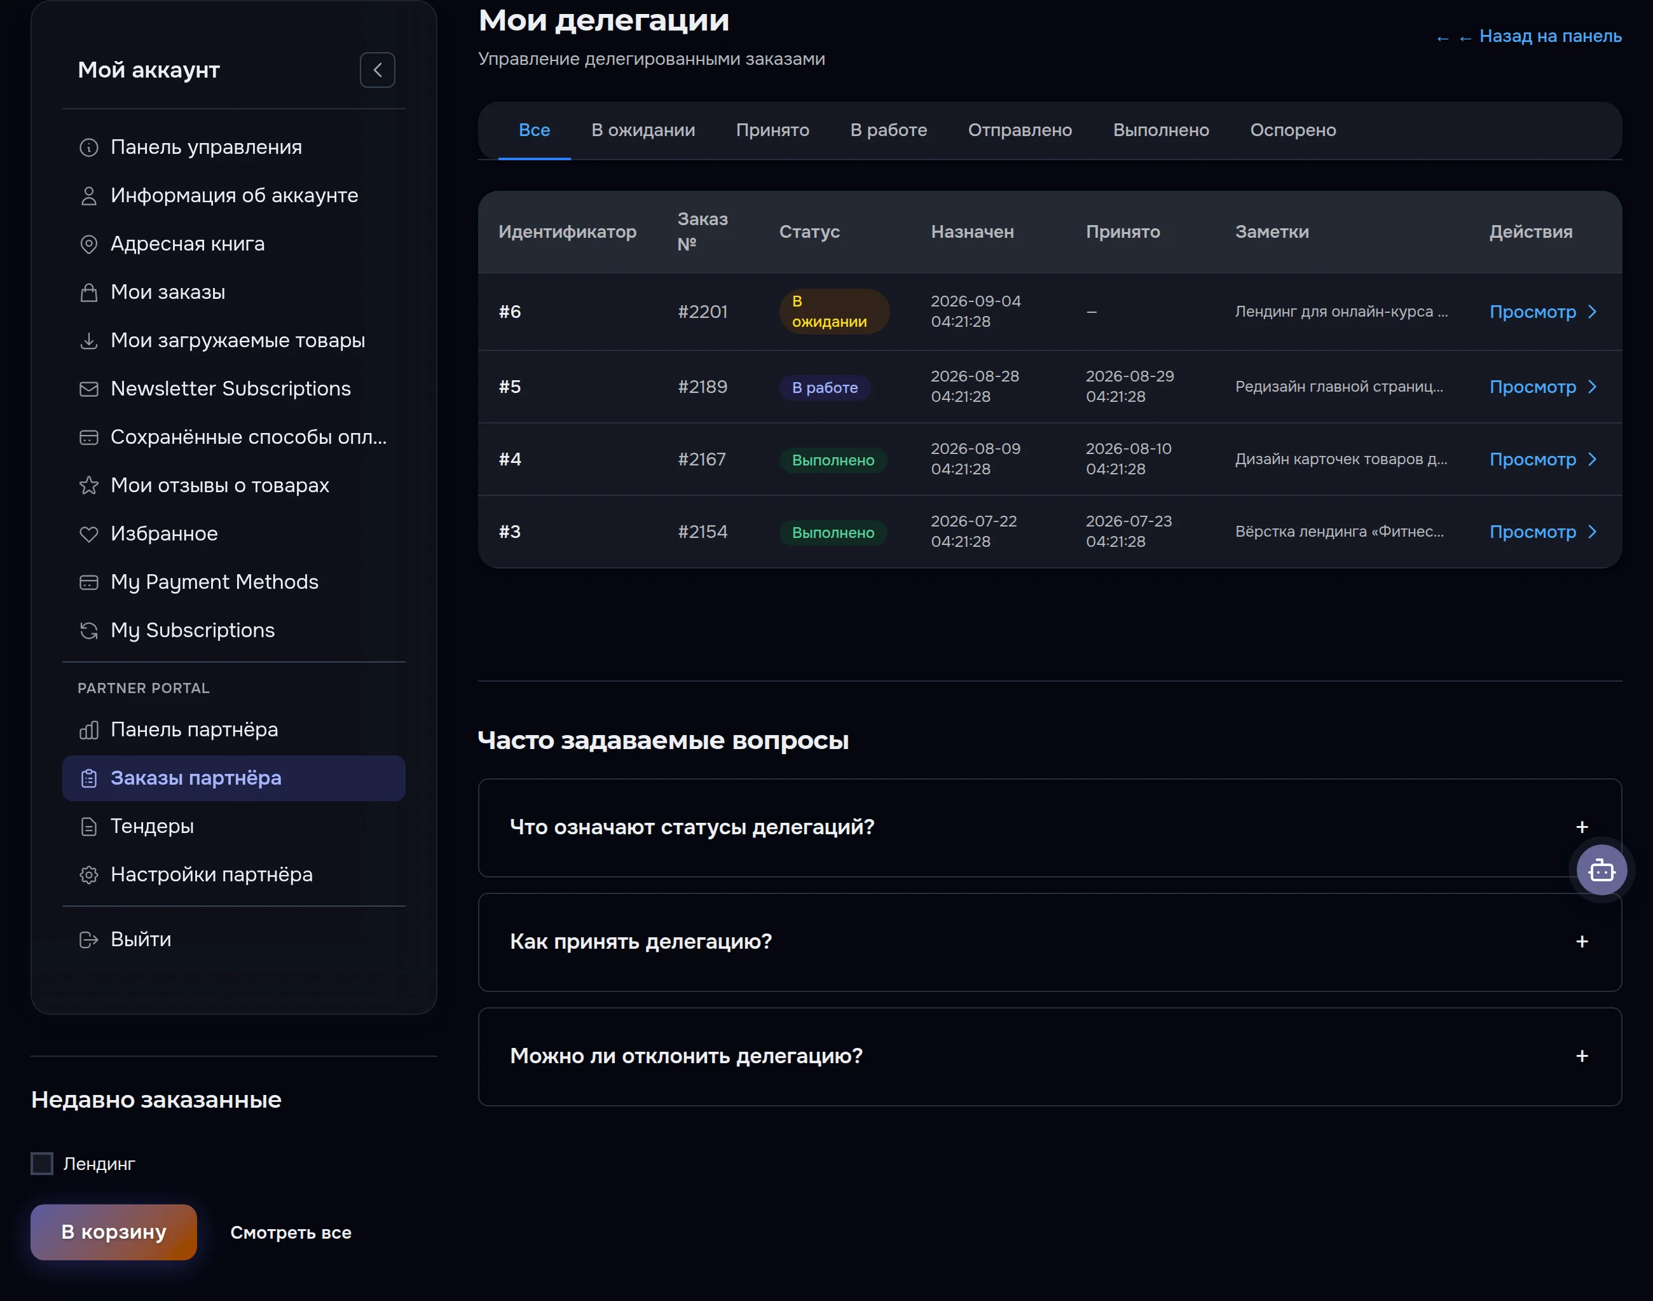Switch to the Оспорено tab

(x=1293, y=130)
